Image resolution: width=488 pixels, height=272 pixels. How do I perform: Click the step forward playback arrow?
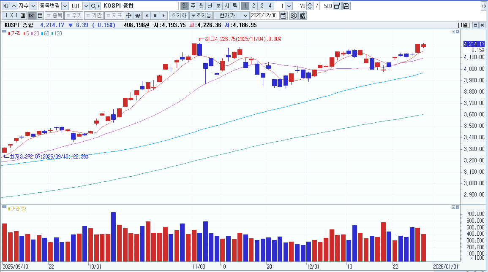click(164, 16)
